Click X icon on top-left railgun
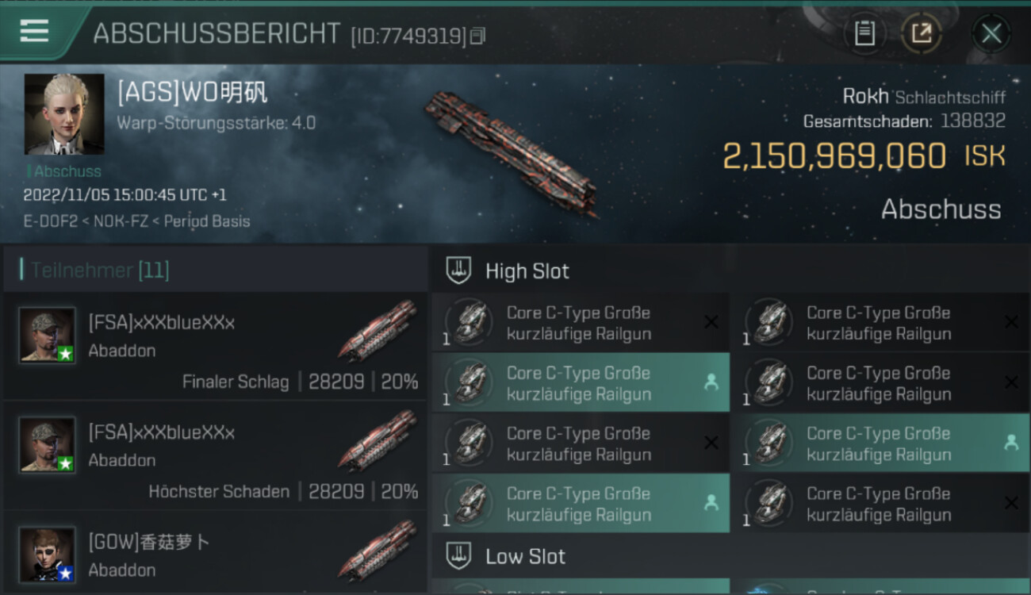Viewport: 1031px width, 595px height. [x=711, y=322]
